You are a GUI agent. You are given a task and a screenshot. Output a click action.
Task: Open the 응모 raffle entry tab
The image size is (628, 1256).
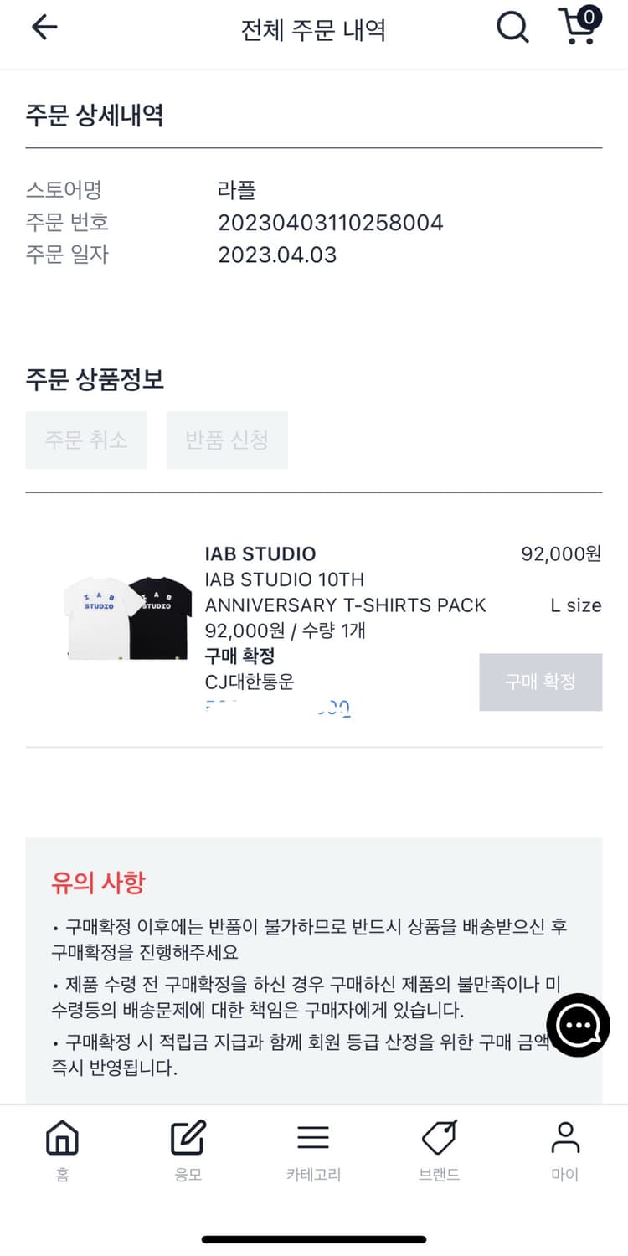coord(188,1150)
